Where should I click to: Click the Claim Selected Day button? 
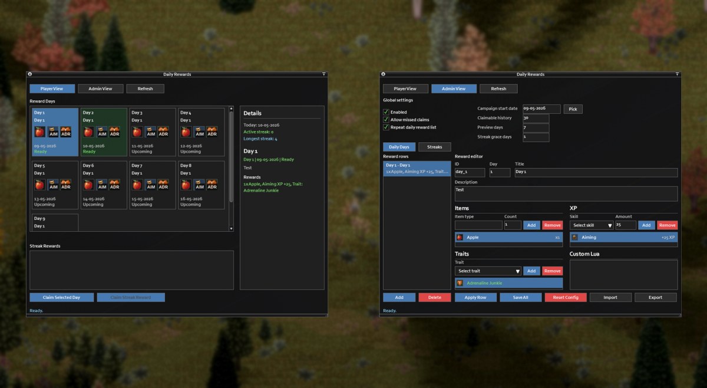[x=62, y=298]
